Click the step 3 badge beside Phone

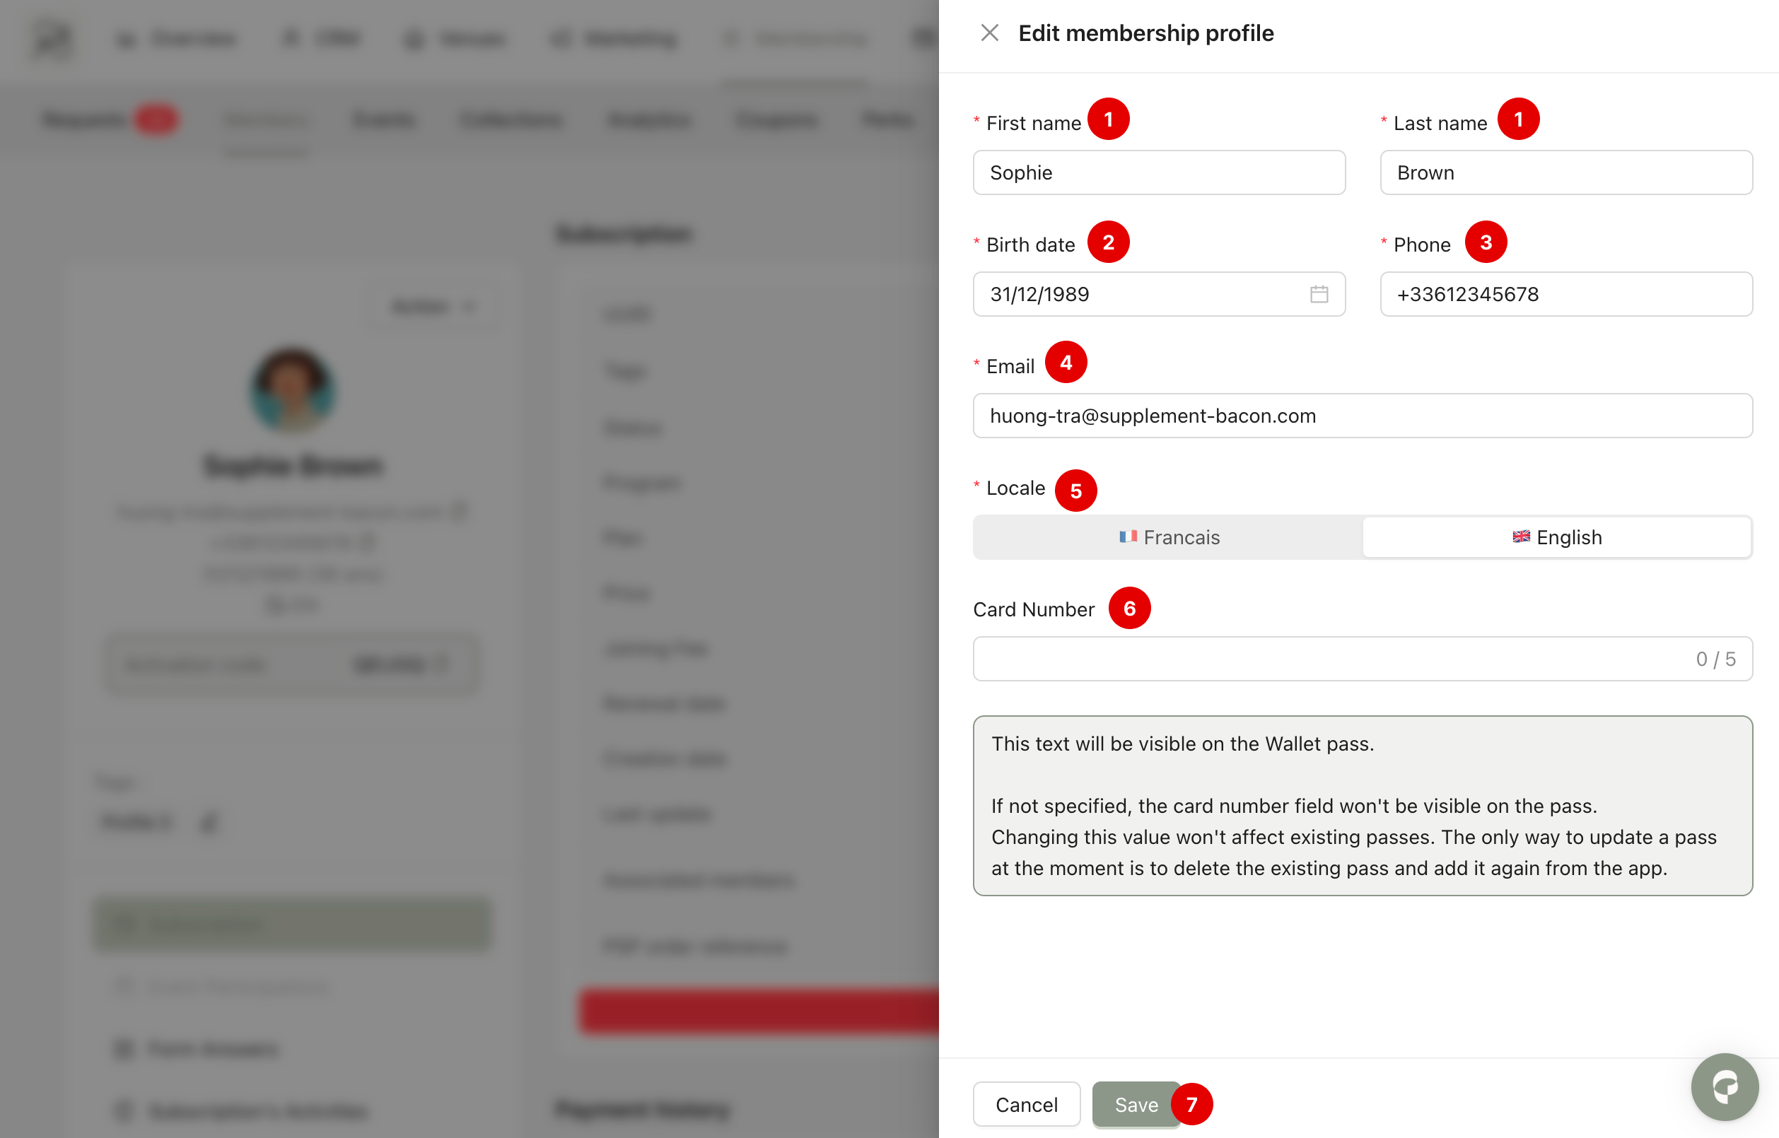point(1486,242)
